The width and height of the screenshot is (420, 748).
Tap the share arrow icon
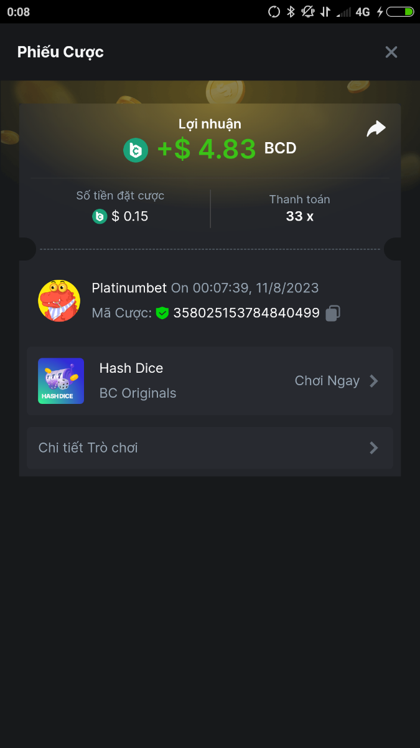click(376, 129)
